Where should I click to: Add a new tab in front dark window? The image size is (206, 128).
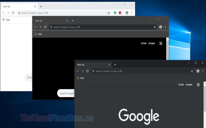115,65
